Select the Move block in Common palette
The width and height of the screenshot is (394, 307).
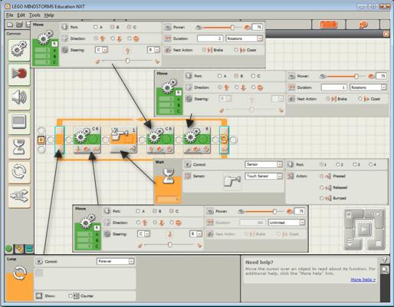pyautogui.click(x=19, y=50)
